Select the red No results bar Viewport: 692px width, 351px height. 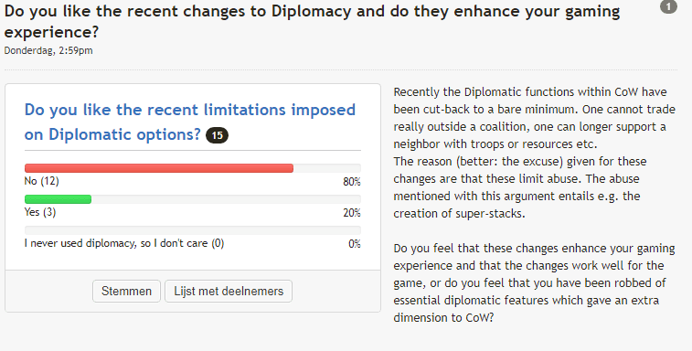tap(159, 168)
